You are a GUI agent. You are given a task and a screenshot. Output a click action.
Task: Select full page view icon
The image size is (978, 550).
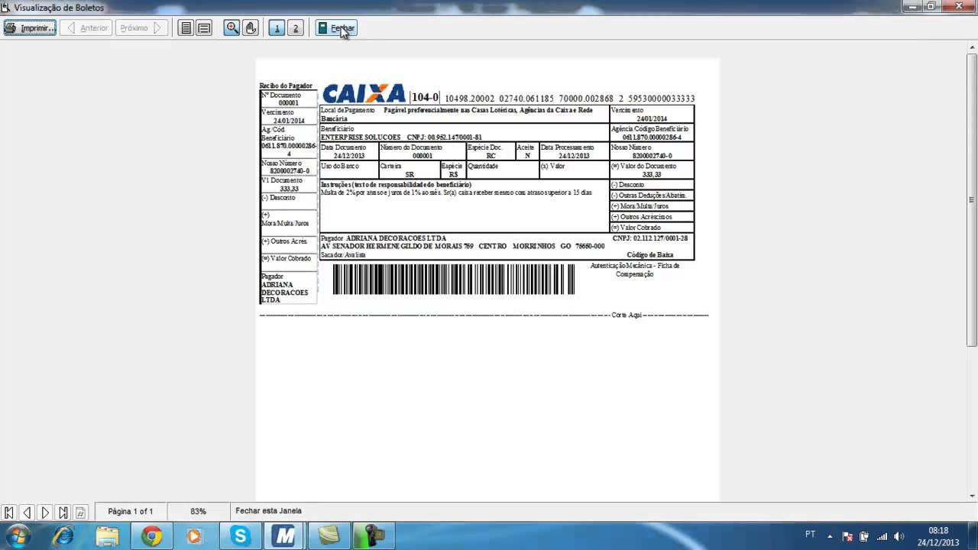pyautogui.click(x=185, y=28)
